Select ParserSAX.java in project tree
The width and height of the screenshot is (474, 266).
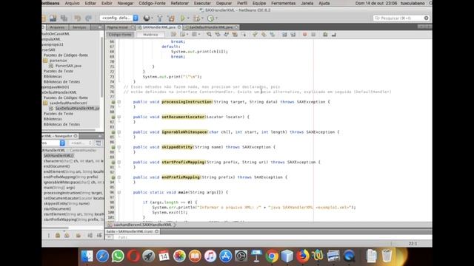pyautogui.click(x=68, y=66)
